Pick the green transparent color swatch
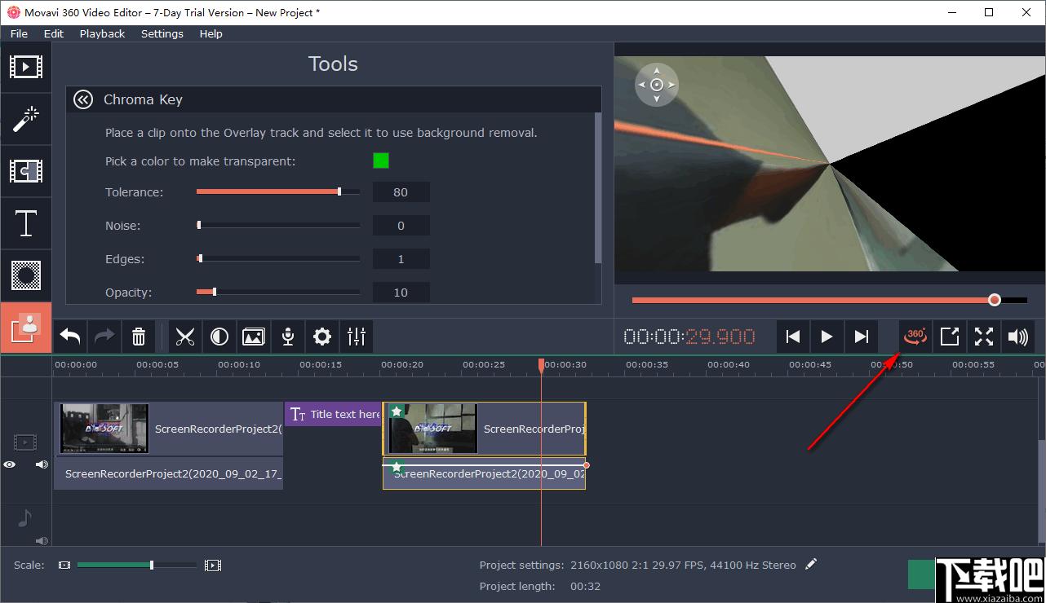 point(381,161)
